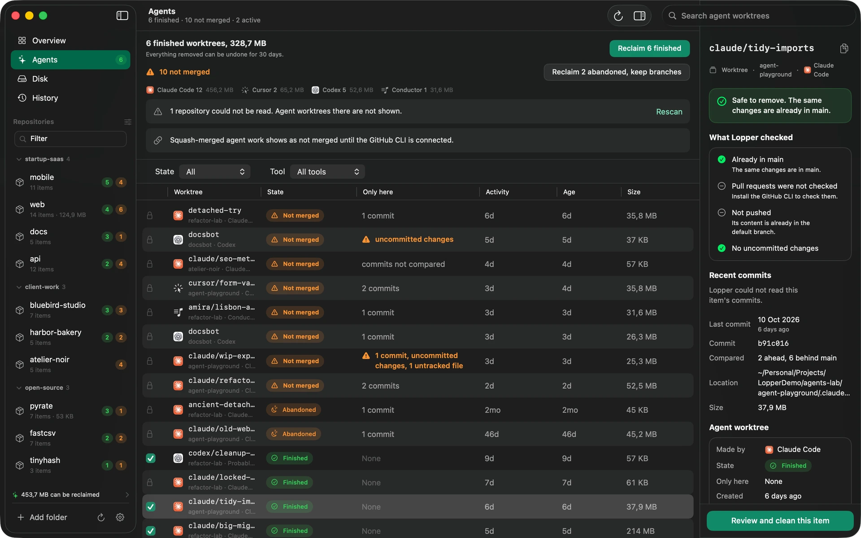
Task: Sort by the Size column header
Action: click(x=634, y=192)
